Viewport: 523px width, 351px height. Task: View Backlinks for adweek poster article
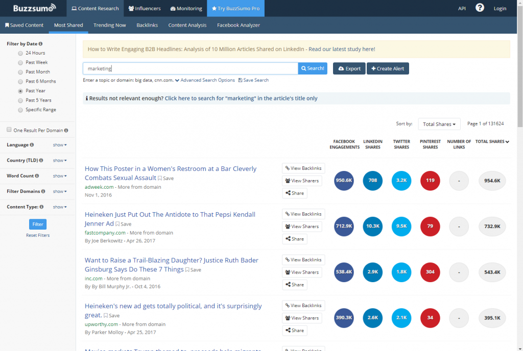pyautogui.click(x=303, y=168)
